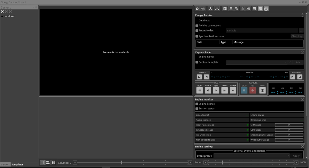Image resolution: width=309 pixels, height=168 pixels.
Task: Toggle the localhost server checkbox
Action: pyautogui.click(x=2, y=16)
